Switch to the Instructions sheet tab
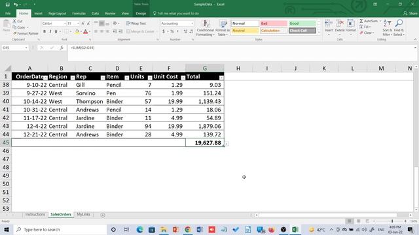 click(x=35, y=215)
